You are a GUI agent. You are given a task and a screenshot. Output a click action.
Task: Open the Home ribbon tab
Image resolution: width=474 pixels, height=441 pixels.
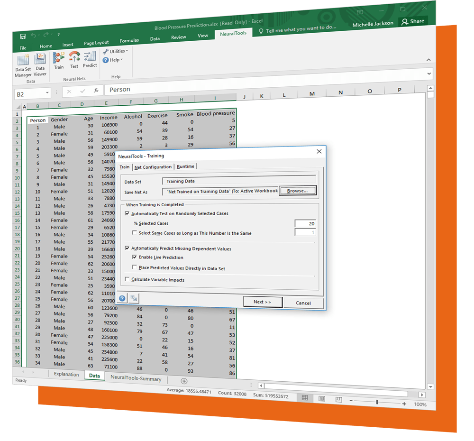pos(46,46)
